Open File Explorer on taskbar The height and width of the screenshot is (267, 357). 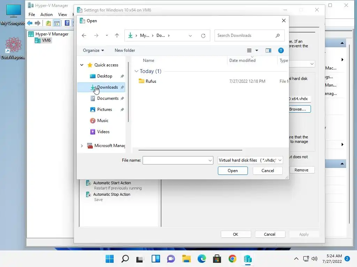(186, 259)
